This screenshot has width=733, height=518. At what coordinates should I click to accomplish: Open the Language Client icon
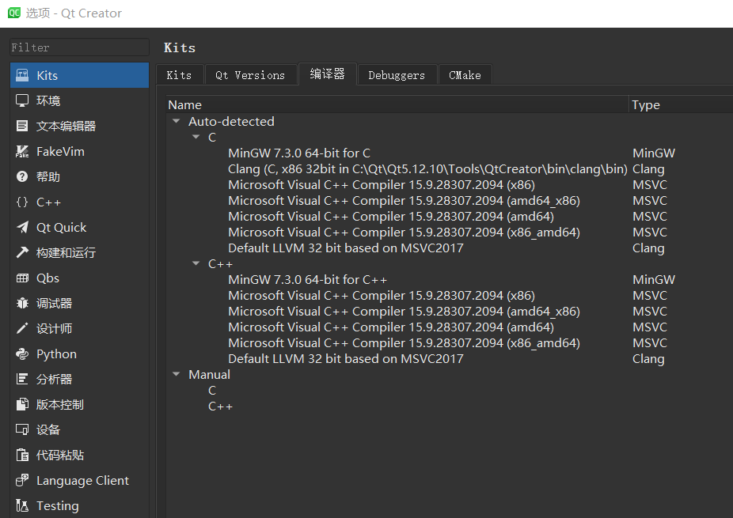pyautogui.click(x=22, y=480)
